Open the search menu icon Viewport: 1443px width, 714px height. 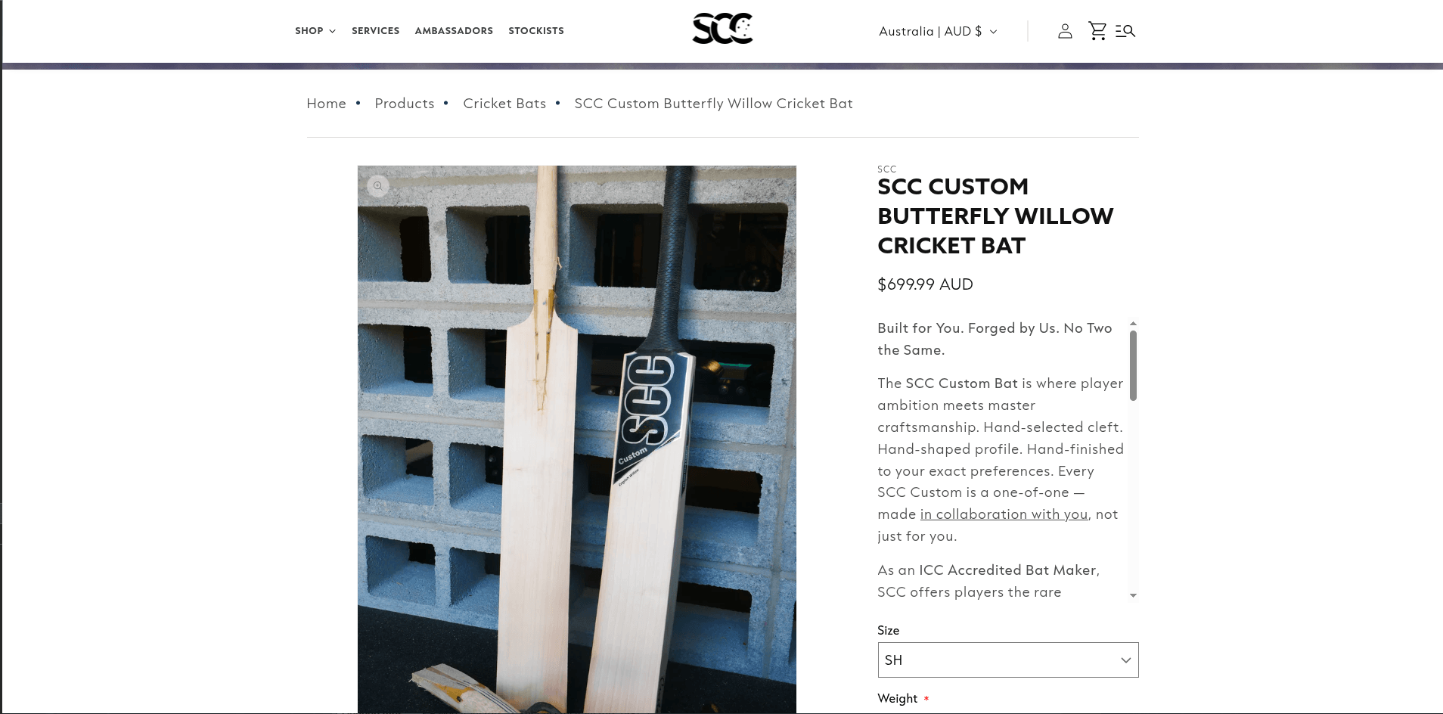(x=1125, y=31)
